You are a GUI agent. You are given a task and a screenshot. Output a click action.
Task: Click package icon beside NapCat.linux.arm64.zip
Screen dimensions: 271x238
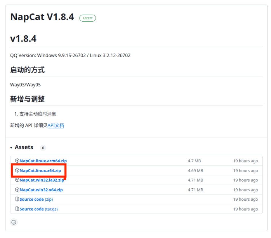point(17,161)
